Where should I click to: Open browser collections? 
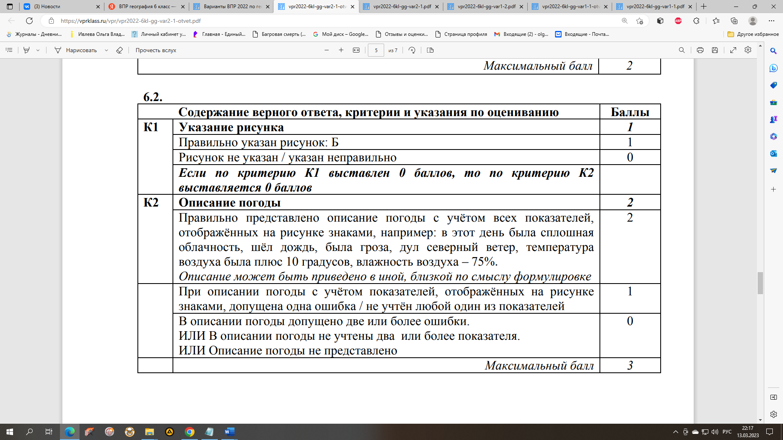point(734,21)
